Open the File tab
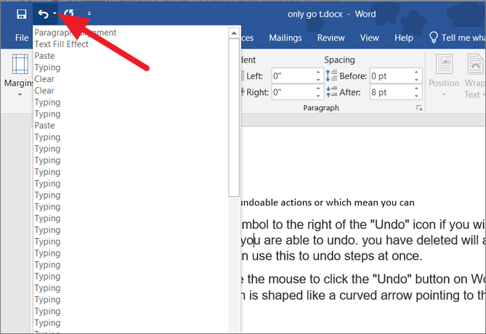Viewport: 486px width, 334px height. click(22, 38)
